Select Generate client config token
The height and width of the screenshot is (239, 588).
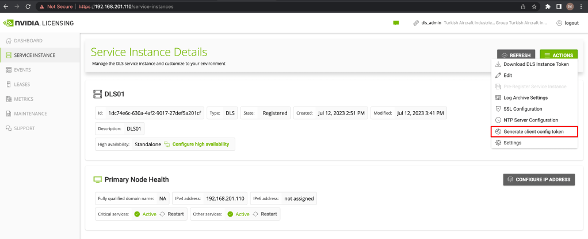[533, 131]
